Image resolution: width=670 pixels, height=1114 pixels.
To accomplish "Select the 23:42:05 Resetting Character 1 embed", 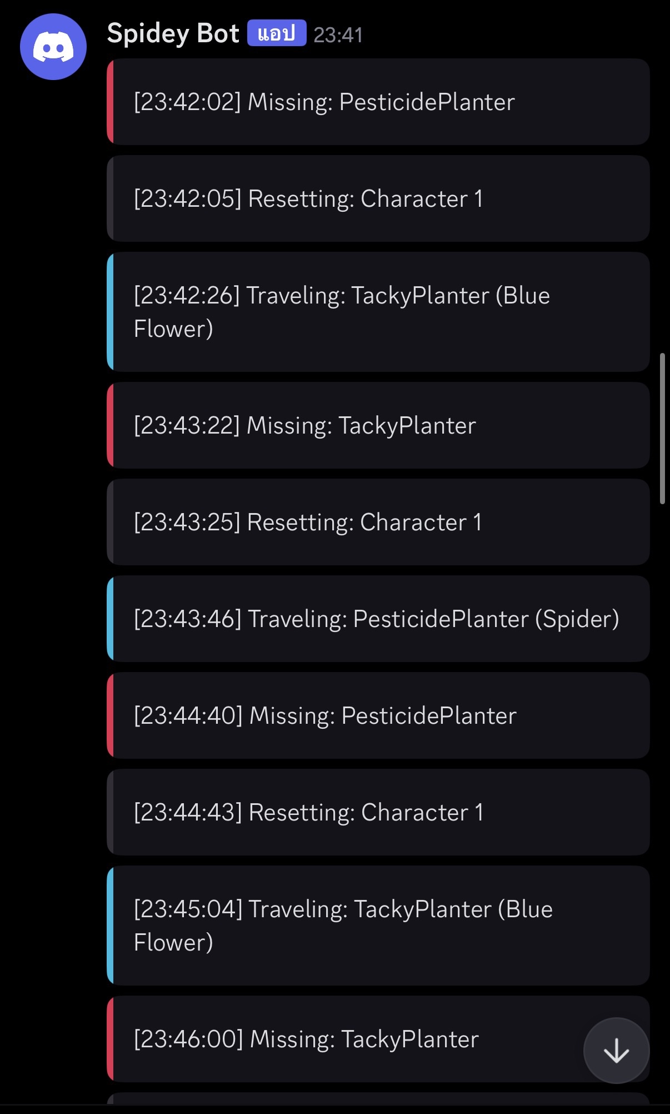I will pyautogui.click(x=378, y=198).
